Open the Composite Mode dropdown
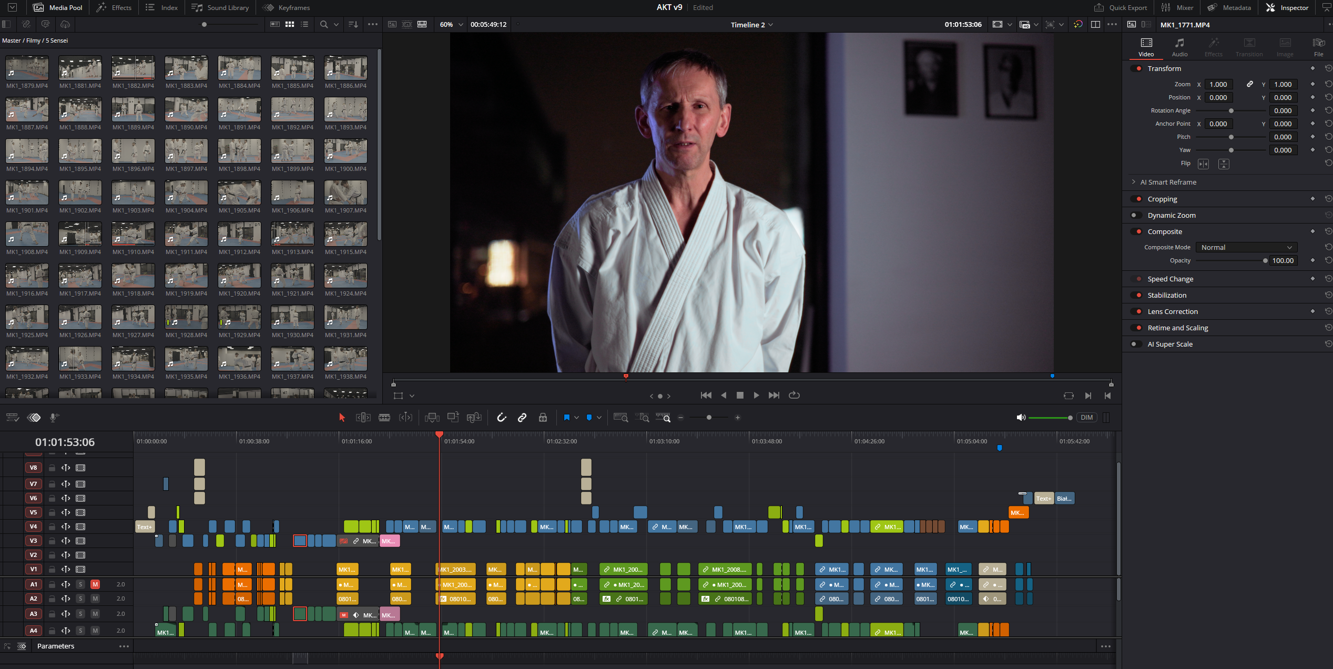Image resolution: width=1333 pixels, height=669 pixels. (x=1245, y=247)
